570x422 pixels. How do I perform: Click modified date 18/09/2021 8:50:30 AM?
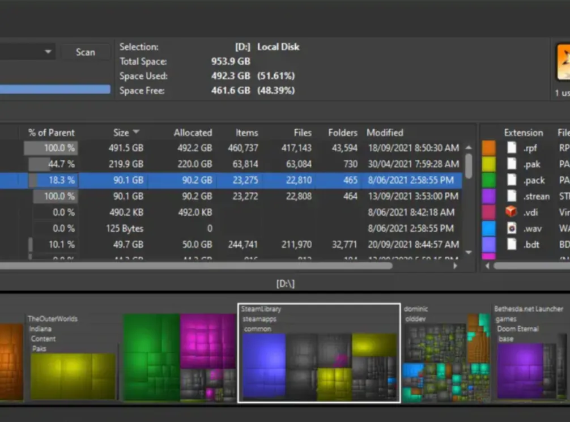pos(413,148)
